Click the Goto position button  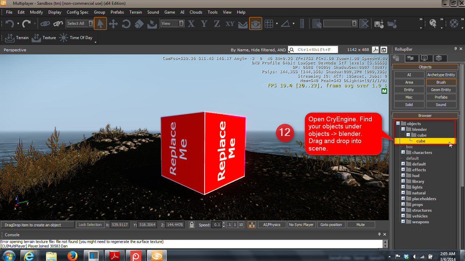coord(331,225)
